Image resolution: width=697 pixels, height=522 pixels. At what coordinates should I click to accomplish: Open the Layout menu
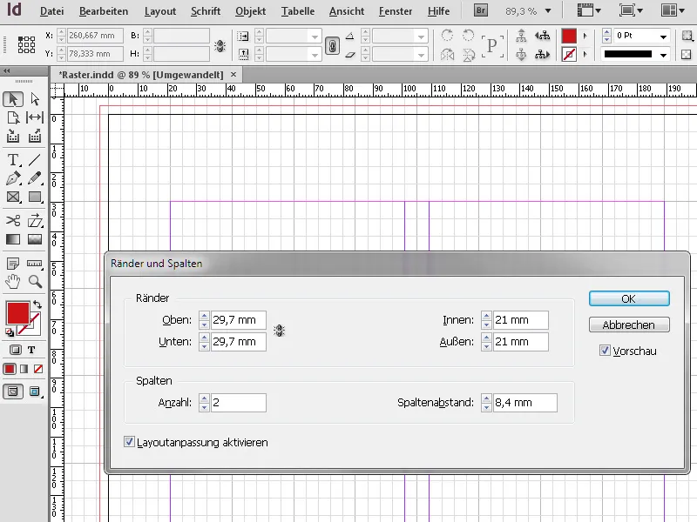coord(160,11)
